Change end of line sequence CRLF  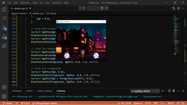tap(156, 103)
